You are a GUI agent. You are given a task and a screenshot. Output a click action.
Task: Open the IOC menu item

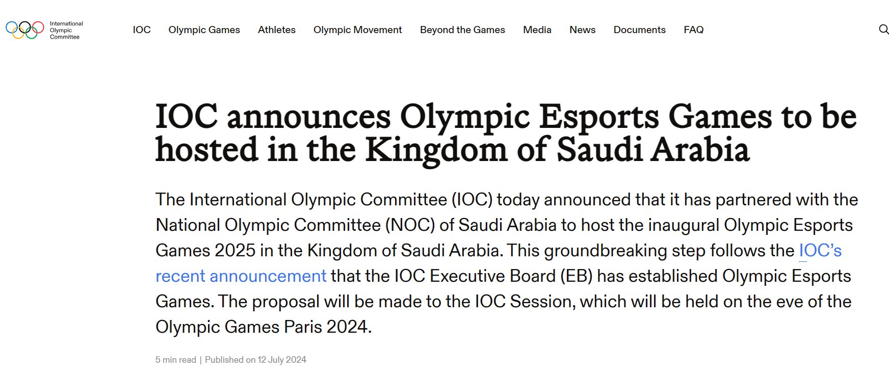(142, 30)
